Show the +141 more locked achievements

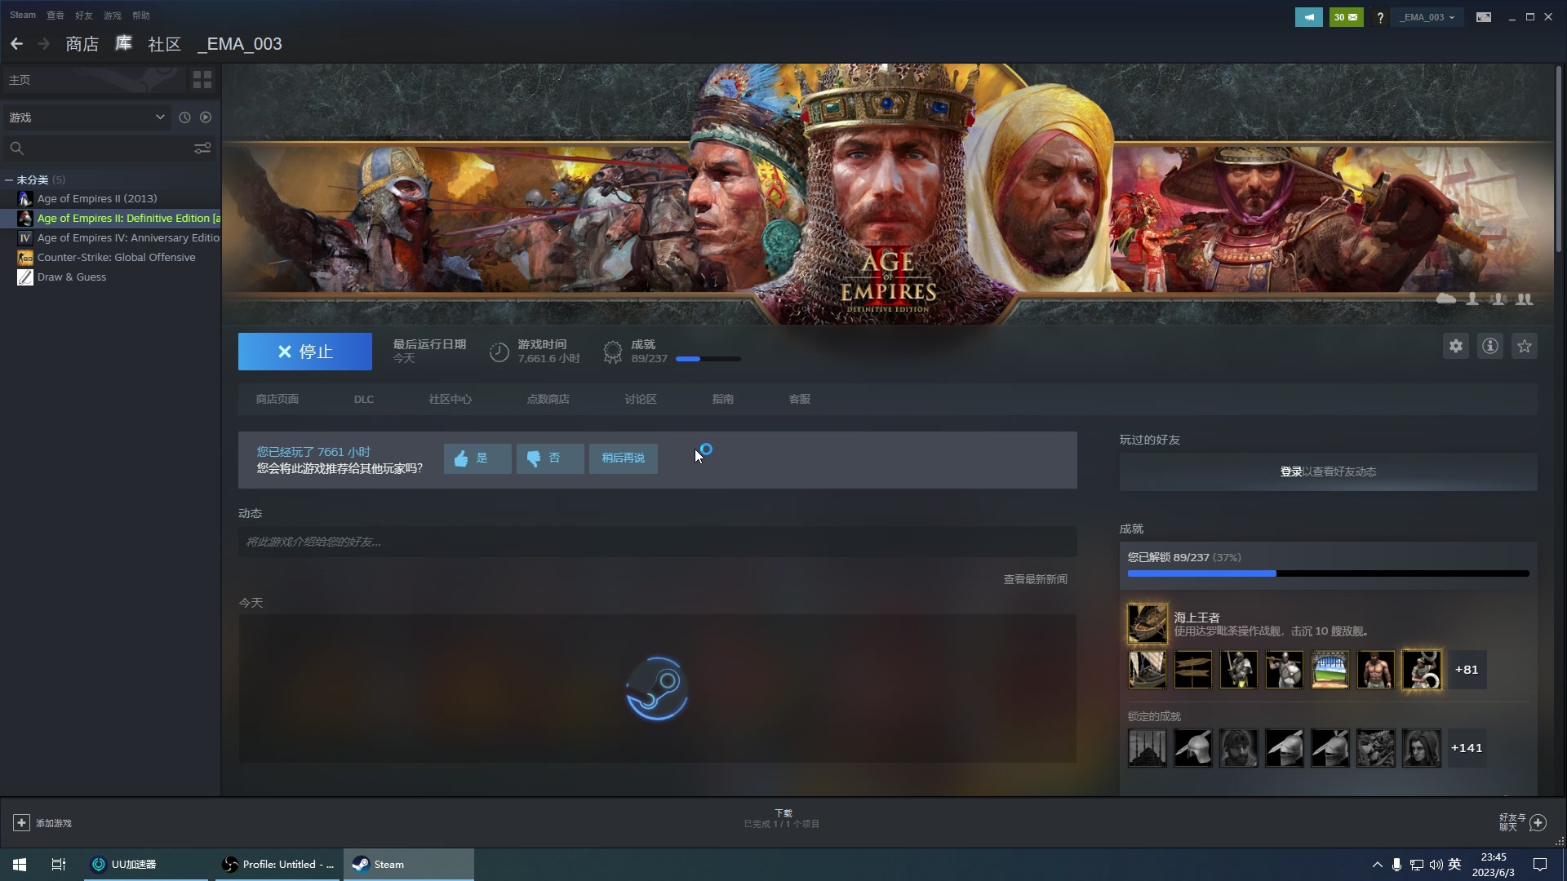click(1467, 748)
